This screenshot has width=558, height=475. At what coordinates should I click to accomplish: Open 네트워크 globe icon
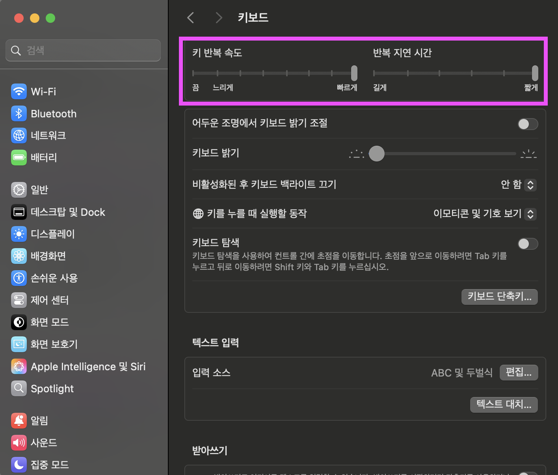point(19,135)
